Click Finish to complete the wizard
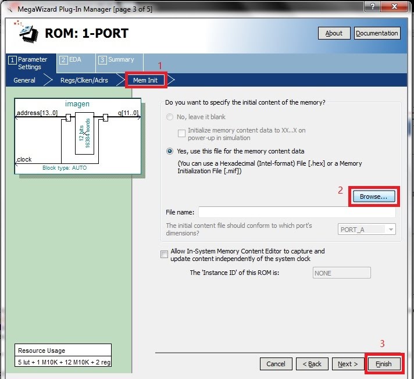This screenshot has height=379, width=414. pos(384,364)
